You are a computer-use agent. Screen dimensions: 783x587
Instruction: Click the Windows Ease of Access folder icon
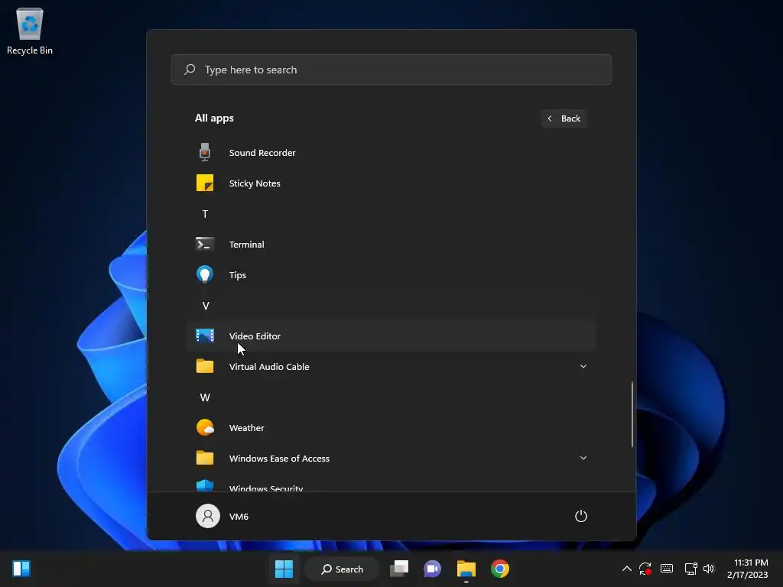[205, 459]
